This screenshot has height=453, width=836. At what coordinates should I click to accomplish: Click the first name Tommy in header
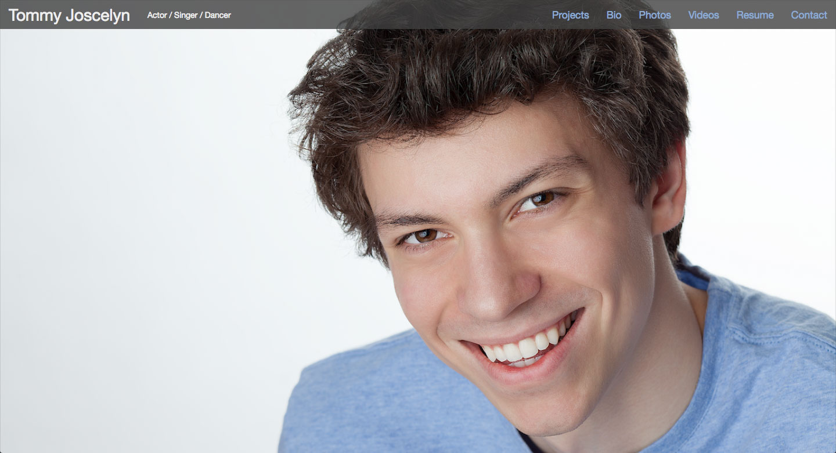[x=35, y=15]
